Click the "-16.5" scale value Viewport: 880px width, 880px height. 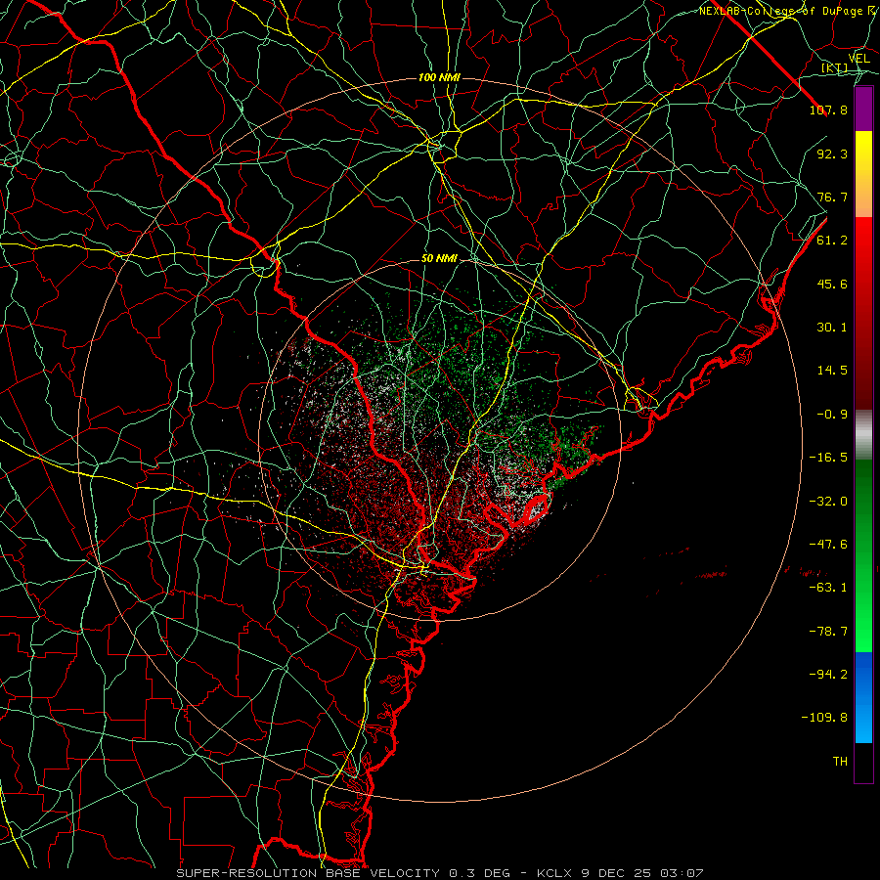(x=828, y=458)
